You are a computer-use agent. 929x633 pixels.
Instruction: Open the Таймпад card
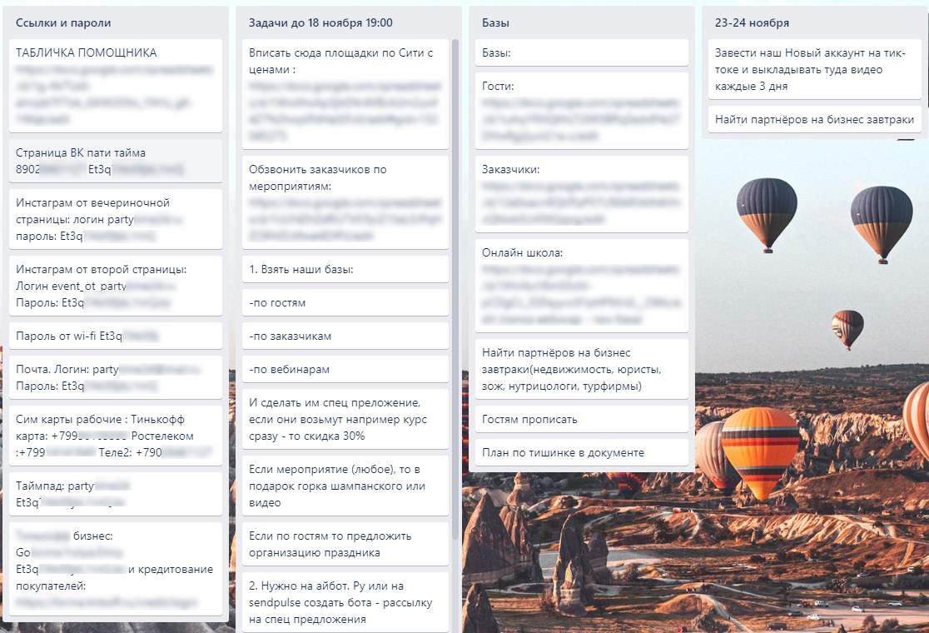pos(116,493)
